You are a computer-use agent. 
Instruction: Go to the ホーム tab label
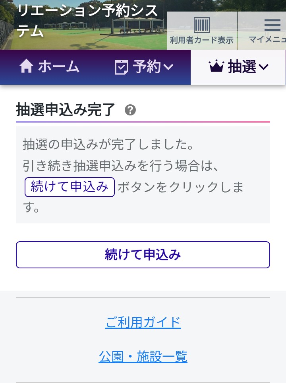59,67
